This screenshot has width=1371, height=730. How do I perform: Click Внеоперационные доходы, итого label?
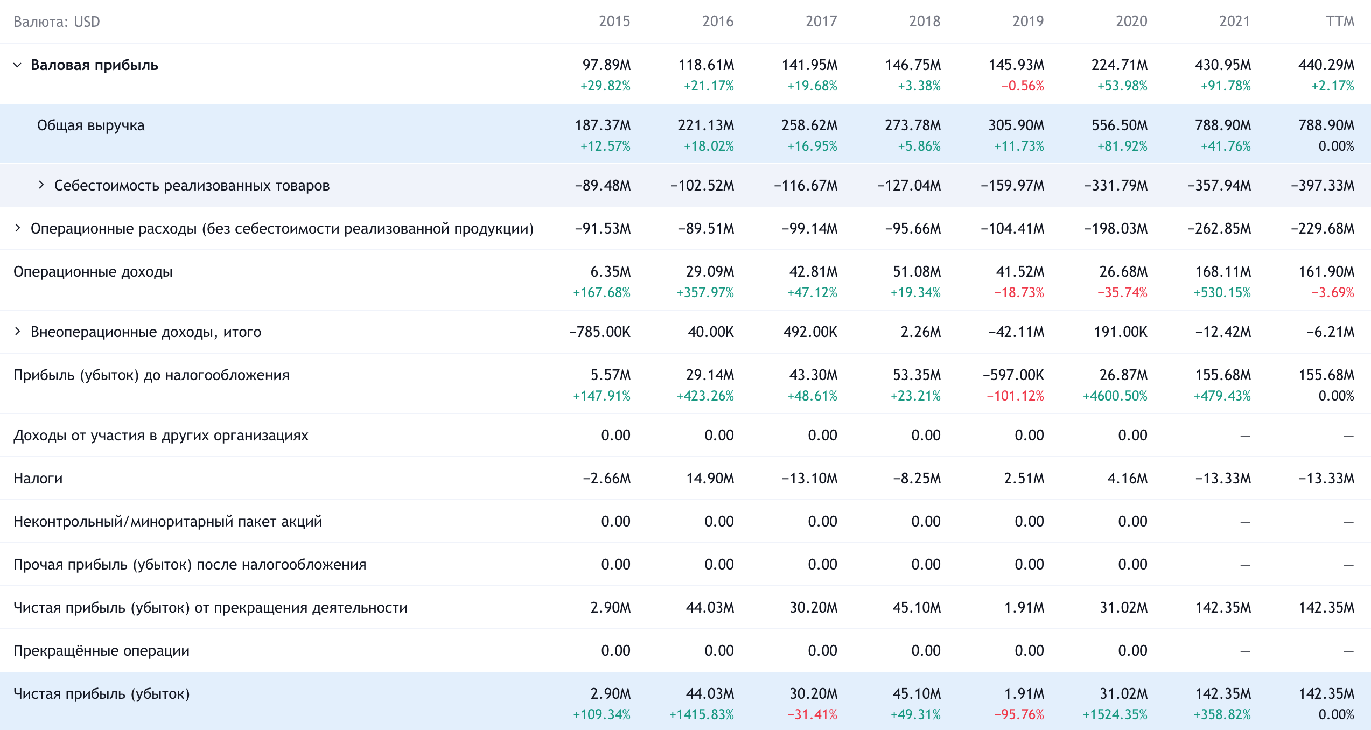[x=146, y=332]
